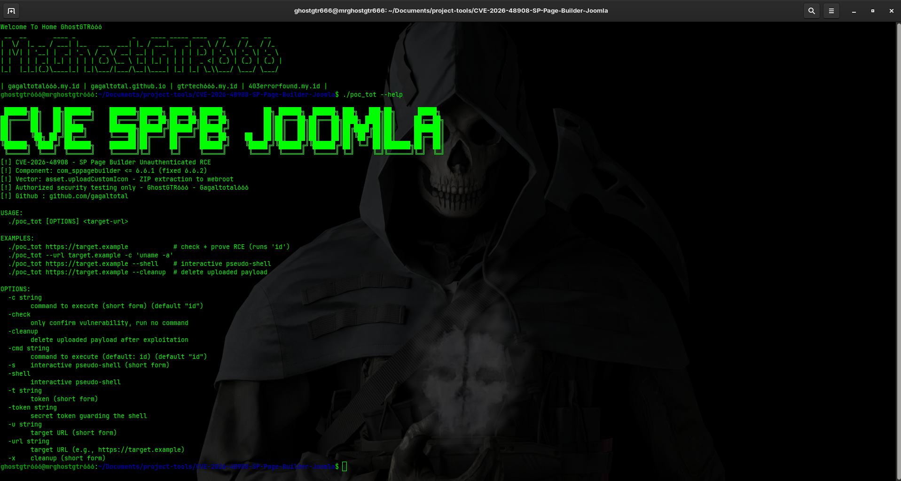The image size is (901, 481).
Task: Click the "token (short form)" description
Action: (64, 399)
